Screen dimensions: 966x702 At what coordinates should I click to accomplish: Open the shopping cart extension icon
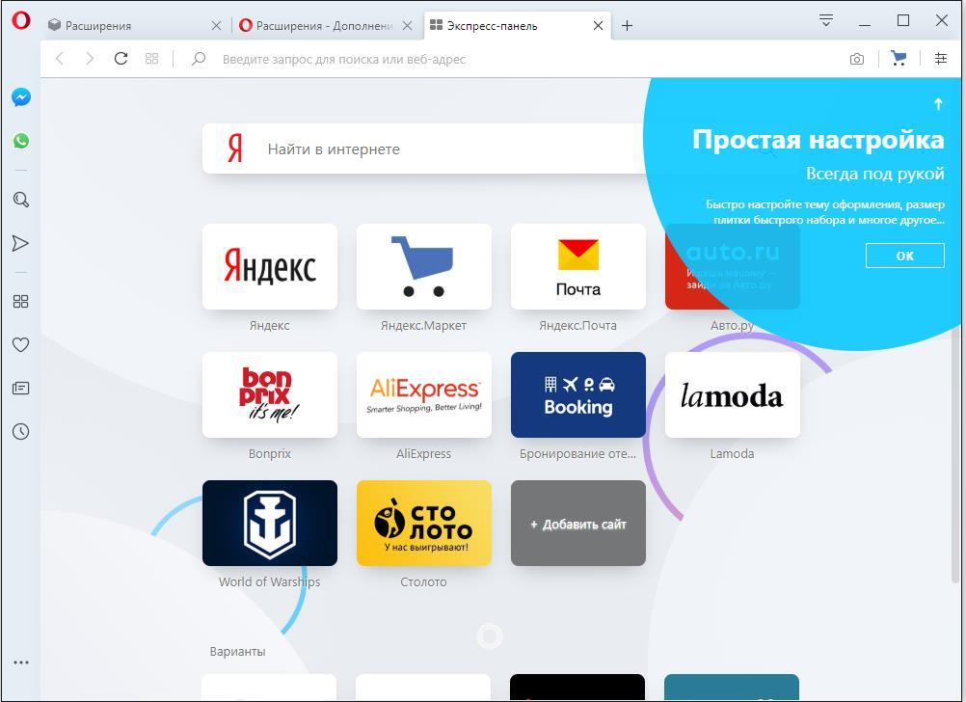point(899,59)
